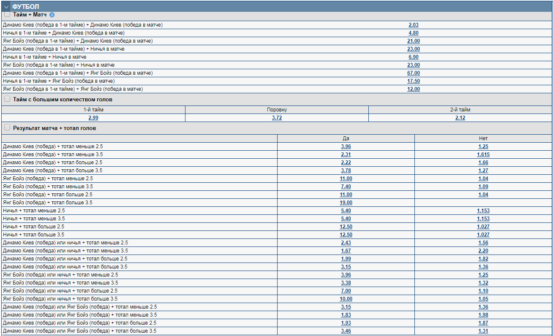Click the 7.40 odds in the Да column

coord(346,187)
